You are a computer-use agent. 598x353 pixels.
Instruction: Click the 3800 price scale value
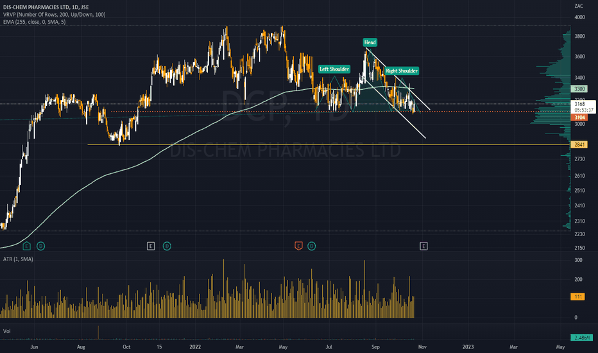coord(579,36)
